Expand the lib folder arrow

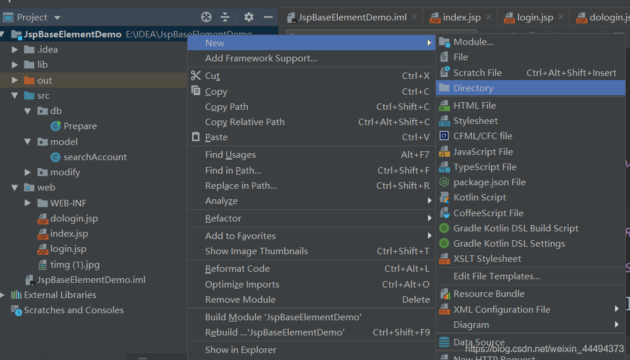[x=15, y=65]
